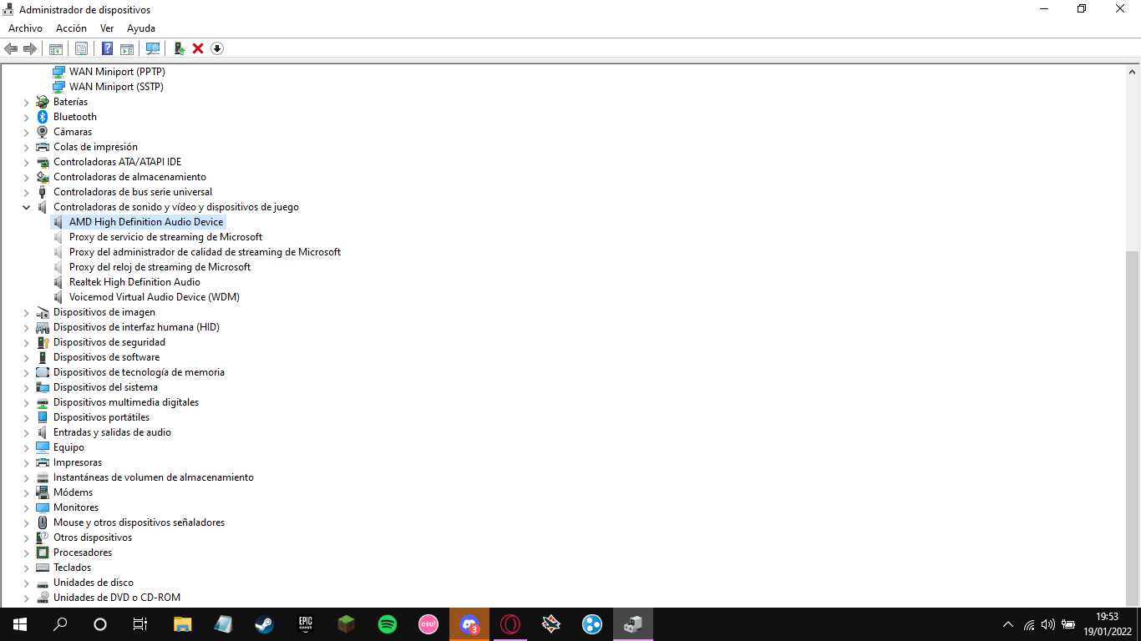Expand the Colas de impresión node

[26, 147]
